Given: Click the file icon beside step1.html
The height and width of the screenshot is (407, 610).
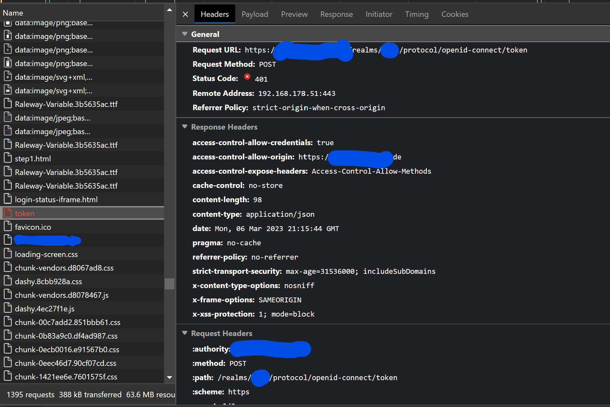Looking at the screenshot, I should (x=7, y=158).
